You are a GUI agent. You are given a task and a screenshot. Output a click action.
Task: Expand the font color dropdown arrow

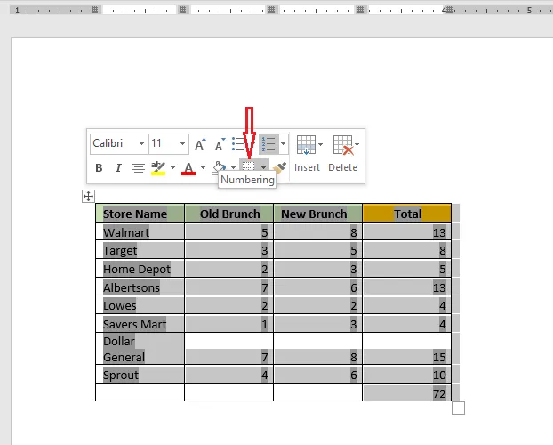(203, 167)
